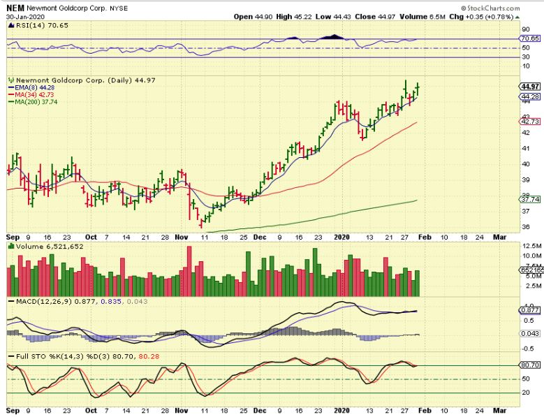The height and width of the screenshot is (417, 544).
Task: Click the 70.65 RSI axis tag
Action: click(x=531, y=38)
